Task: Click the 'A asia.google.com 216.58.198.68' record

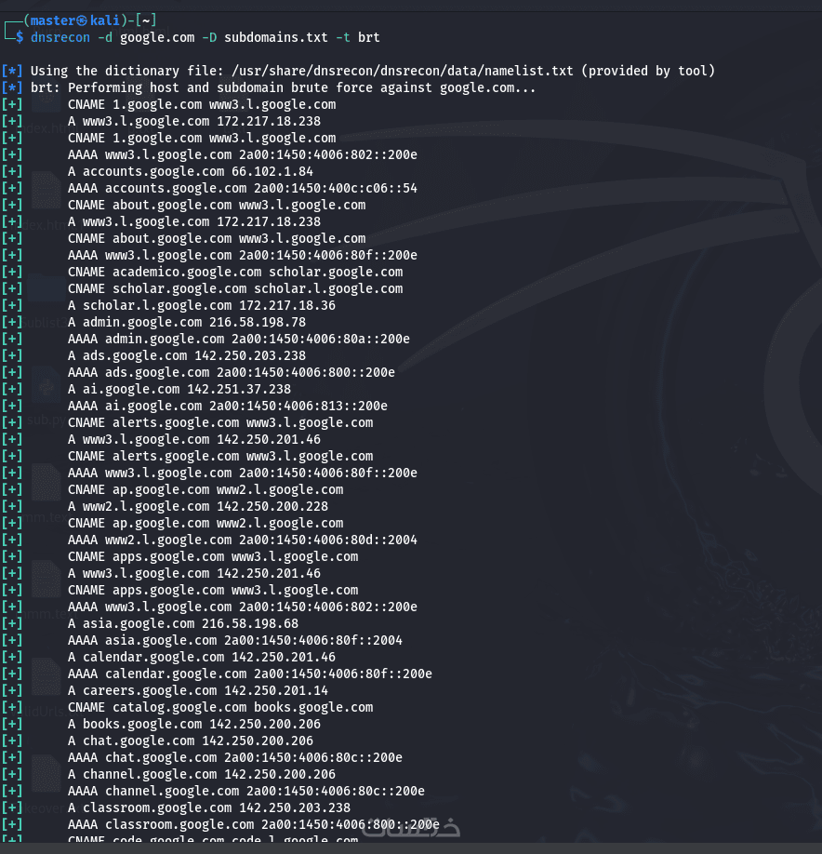Action: (183, 623)
